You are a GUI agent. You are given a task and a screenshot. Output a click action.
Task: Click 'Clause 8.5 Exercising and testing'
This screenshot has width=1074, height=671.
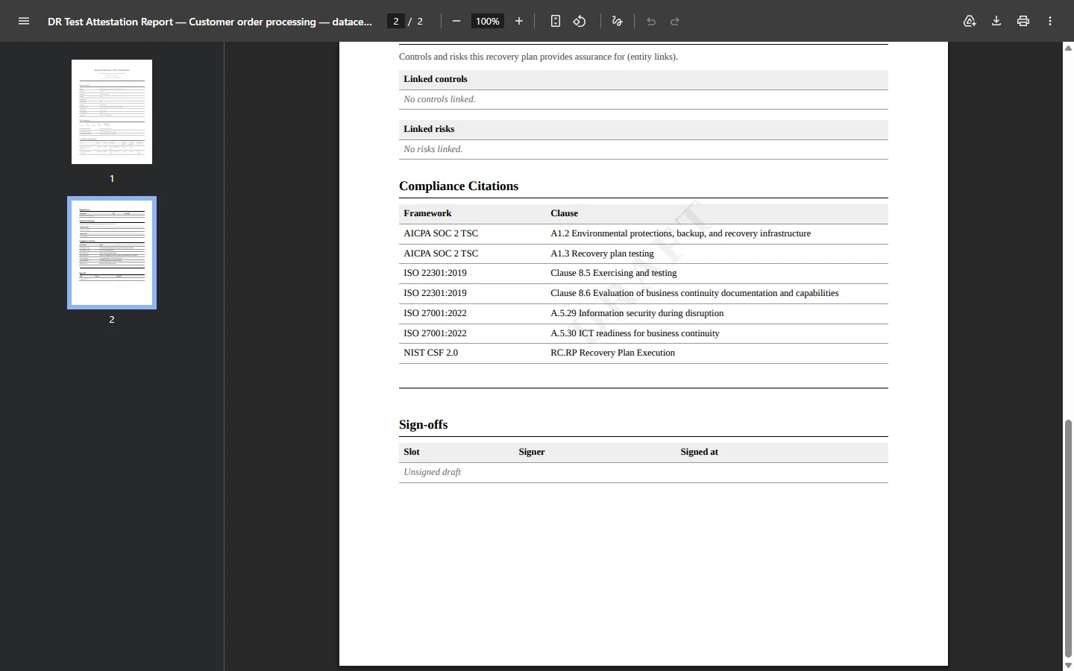point(613,273)
